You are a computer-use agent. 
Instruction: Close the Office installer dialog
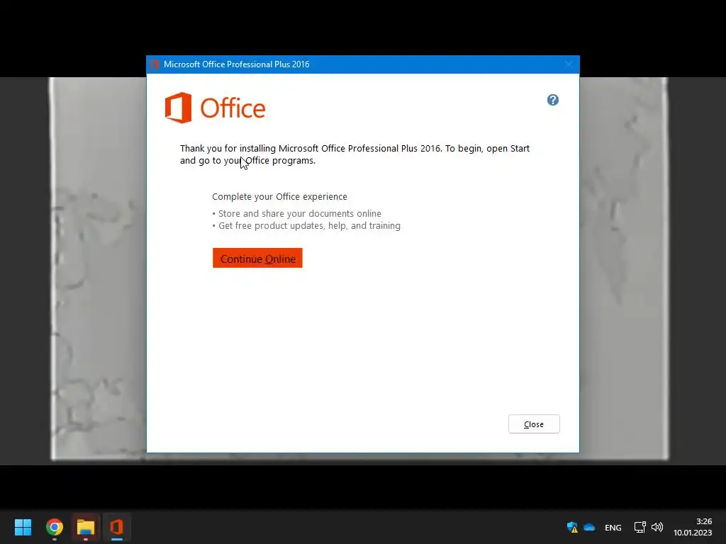(x=534, y=424)
